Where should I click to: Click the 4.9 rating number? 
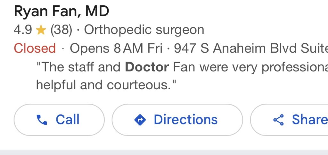pos(23,30)
